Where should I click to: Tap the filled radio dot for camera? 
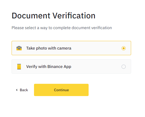pyautogui.click(x=124, y=48)
